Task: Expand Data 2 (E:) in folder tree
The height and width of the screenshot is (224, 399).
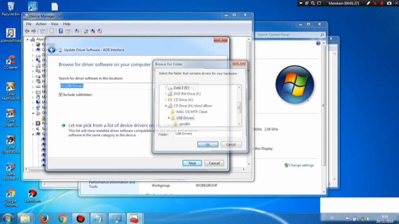Action: pyautogui.click(x=166, y=88)
